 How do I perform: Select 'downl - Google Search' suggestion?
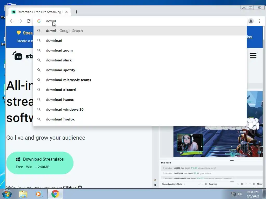pyautogui.click(x=140, y=31)
